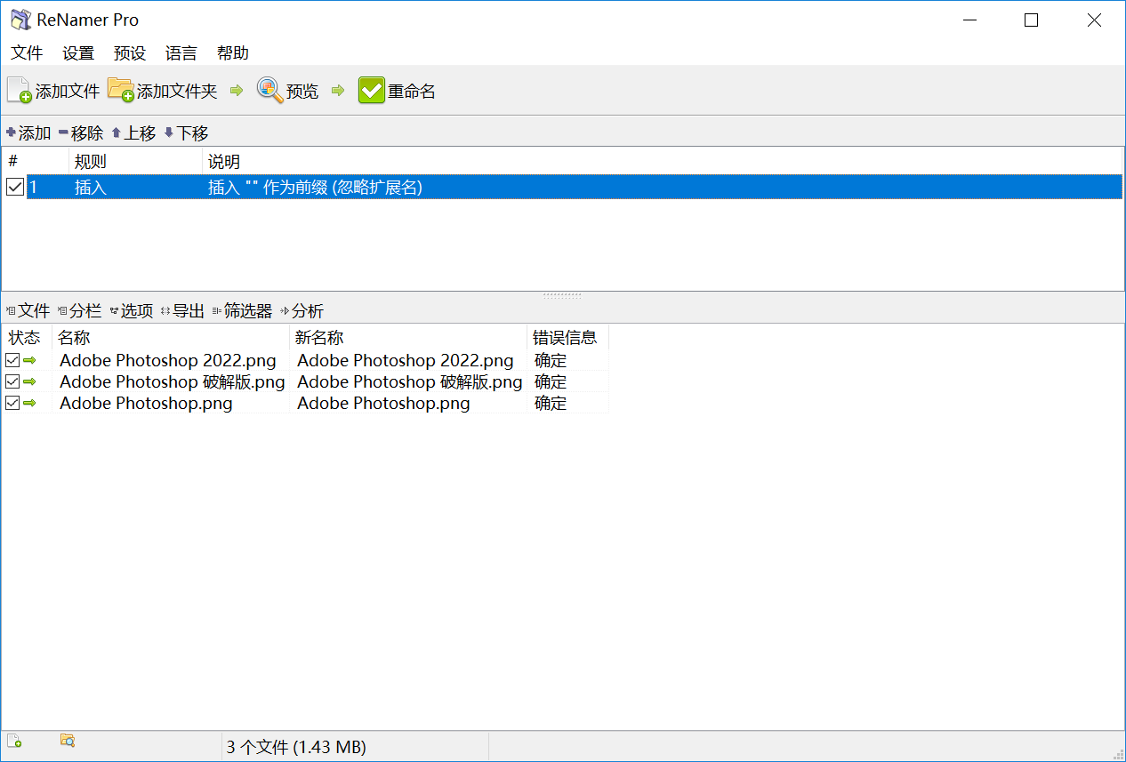Click 确定 status for Adobe Photoshop 破解版.png
This screenshot has height=762, width=1126.
click(x=551, y=381)
